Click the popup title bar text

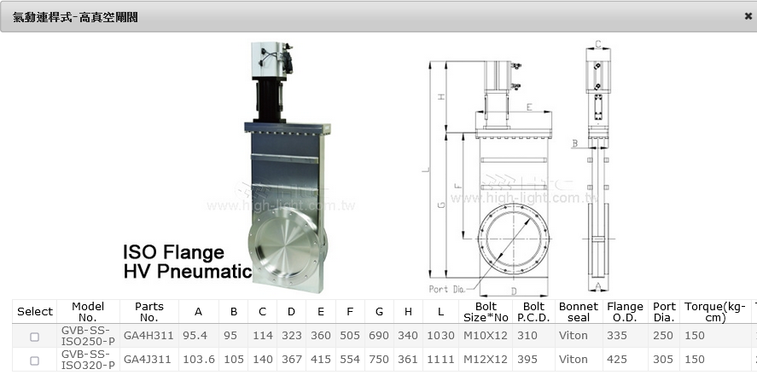[x=75, y=17]
